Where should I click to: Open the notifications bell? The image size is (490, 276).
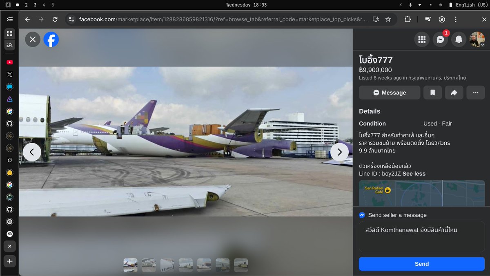click(x=459, y=40)
